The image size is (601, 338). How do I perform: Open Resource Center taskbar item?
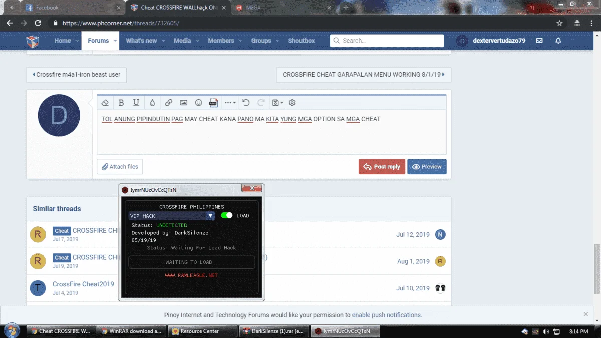click(202, 331)
